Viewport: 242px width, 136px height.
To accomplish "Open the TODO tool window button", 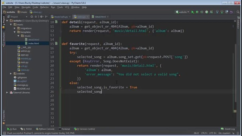I will click(26, 129).
